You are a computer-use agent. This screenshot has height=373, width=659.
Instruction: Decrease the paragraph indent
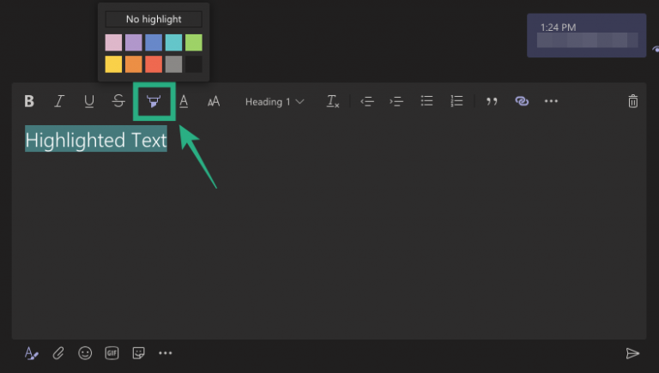(367, 101)
